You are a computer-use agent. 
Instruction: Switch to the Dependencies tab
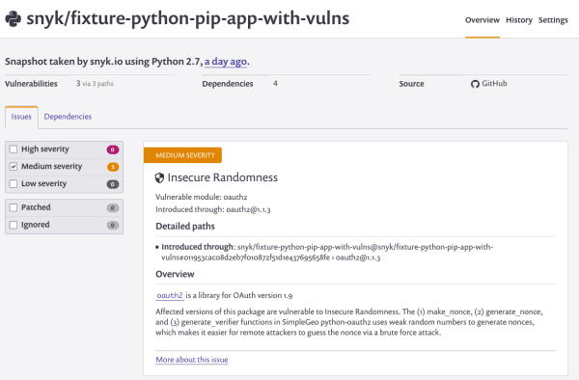(68, 117)
